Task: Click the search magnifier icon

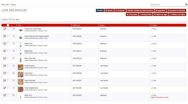Action: coord(185,5)
